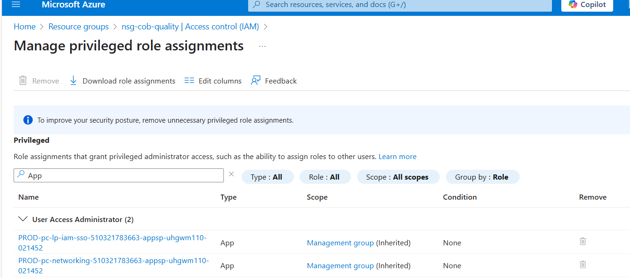Click the magnifier icon in filter box

(x=21, y=175)
